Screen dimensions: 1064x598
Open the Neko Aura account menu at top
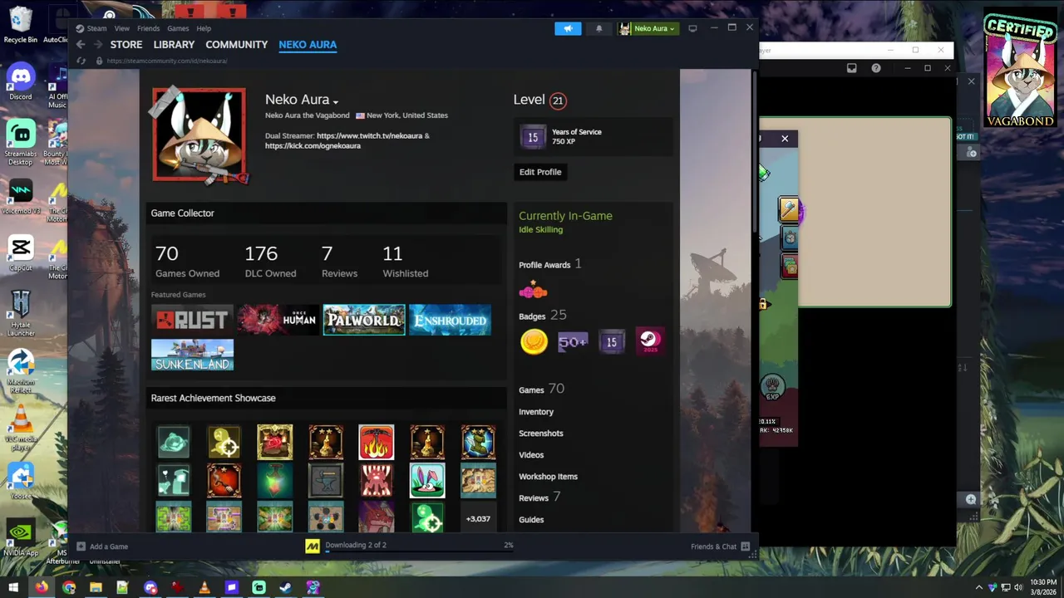point(648,28)
